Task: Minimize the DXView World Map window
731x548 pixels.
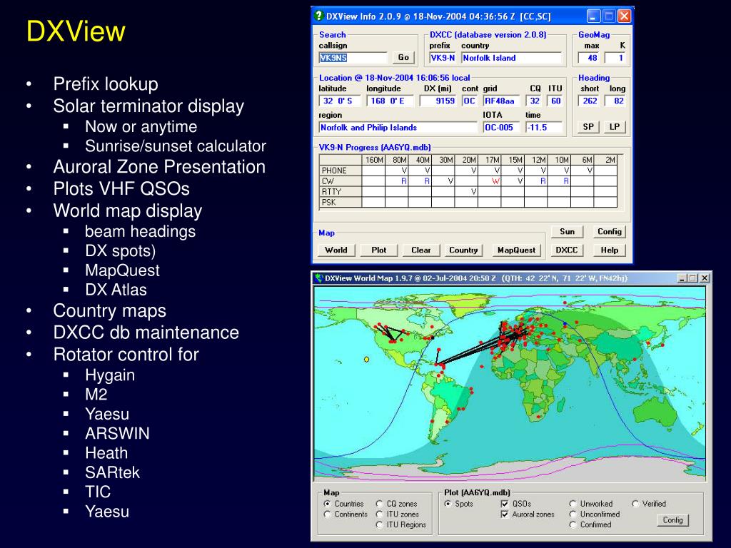Action: pos(682,278)
